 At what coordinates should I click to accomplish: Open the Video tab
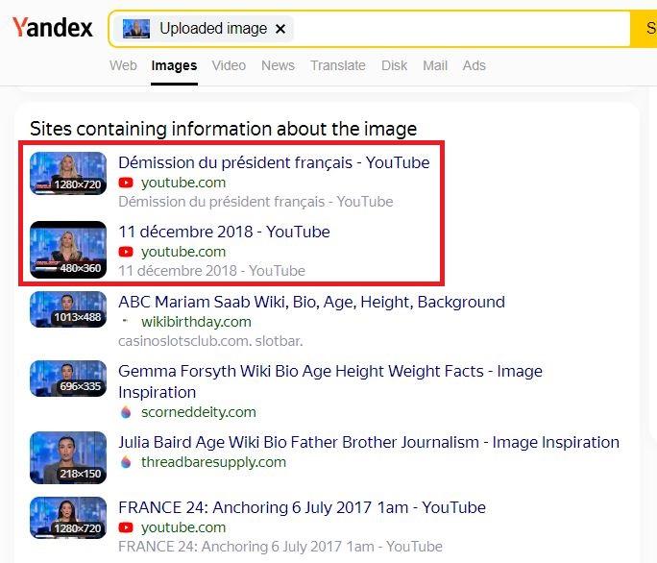pos(229,65)
